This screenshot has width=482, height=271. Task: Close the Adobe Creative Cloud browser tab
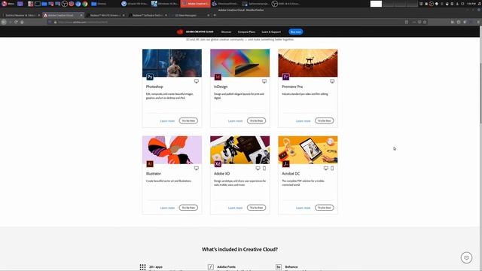tap(81, 15)
